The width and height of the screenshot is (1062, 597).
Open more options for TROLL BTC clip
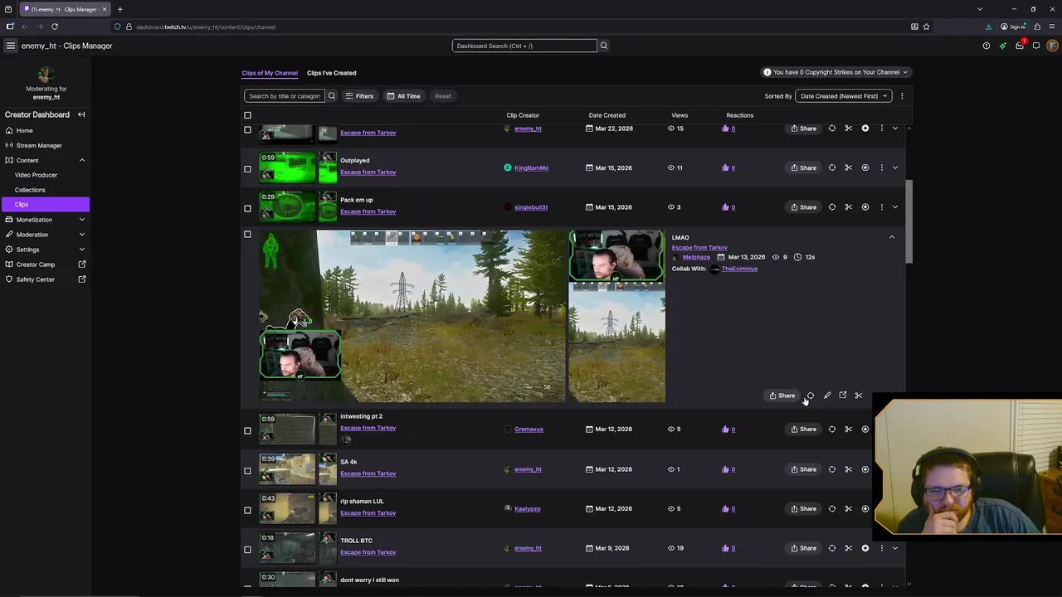[882, 548]
